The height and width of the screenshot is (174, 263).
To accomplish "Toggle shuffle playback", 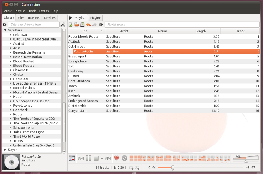I will point(137,167).
